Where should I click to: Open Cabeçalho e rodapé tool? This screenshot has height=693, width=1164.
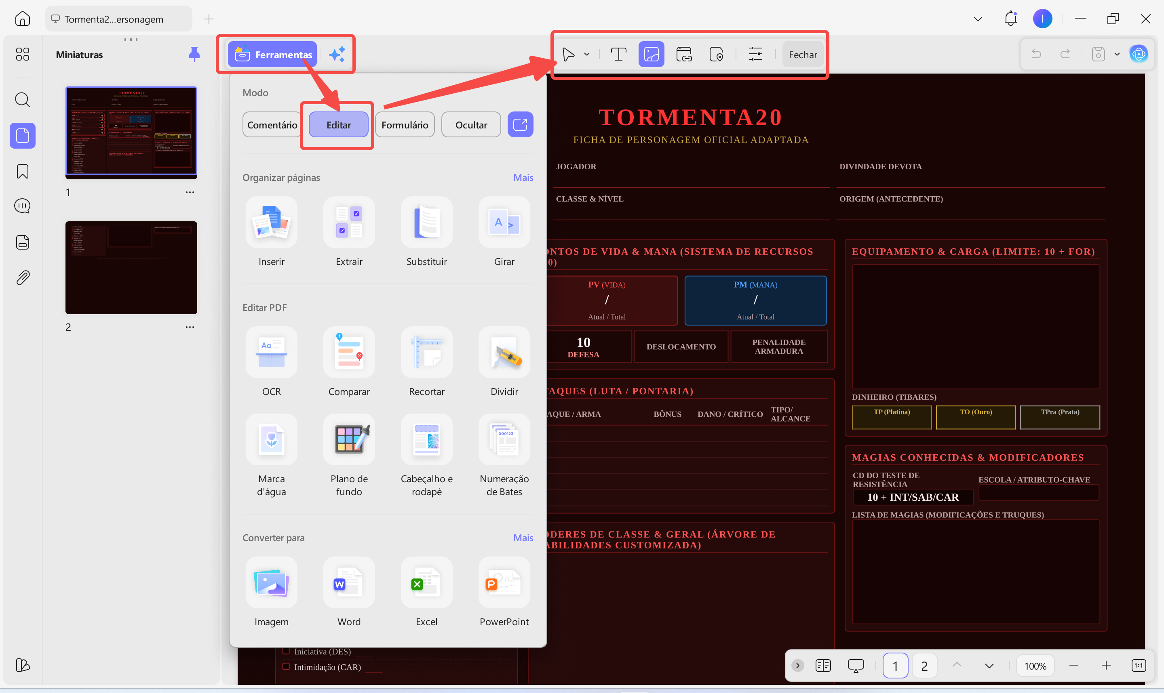pyautogui.click(x=427, y=439)
